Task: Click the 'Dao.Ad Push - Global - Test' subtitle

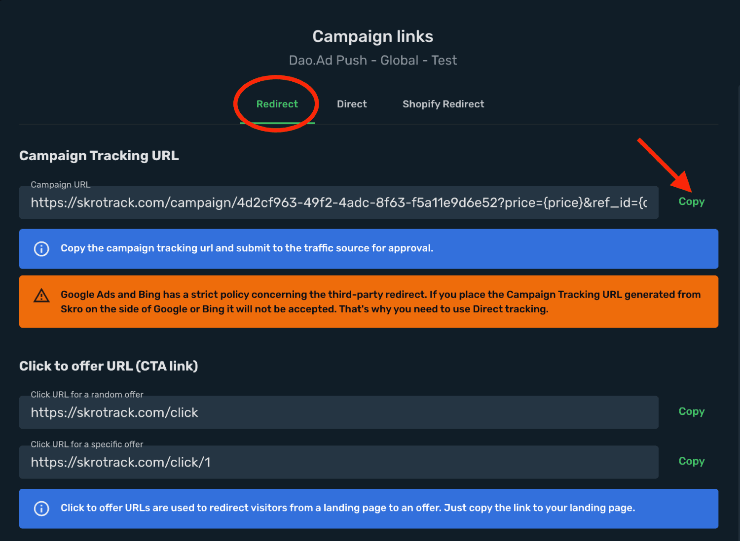Action: click(x=372, y=60)
